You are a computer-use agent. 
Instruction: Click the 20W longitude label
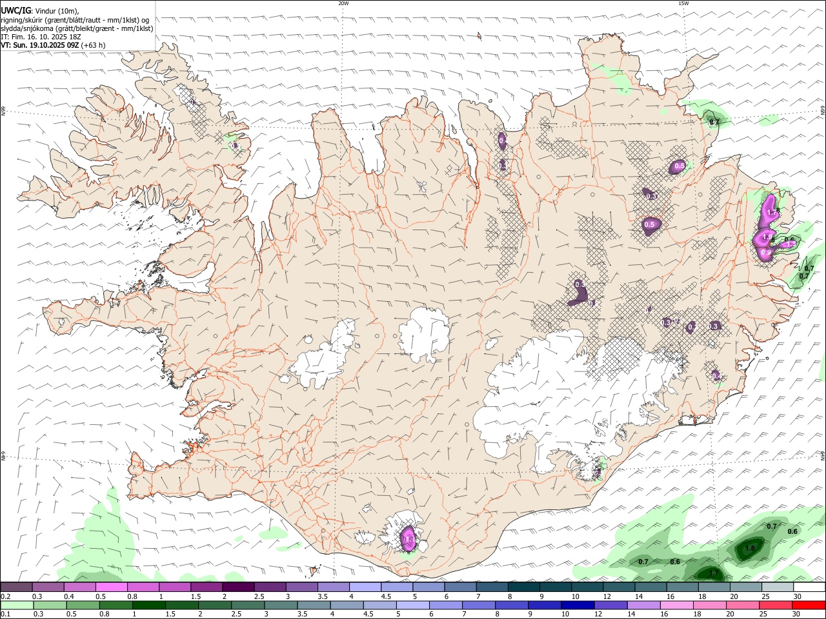[x=343, y=3]
